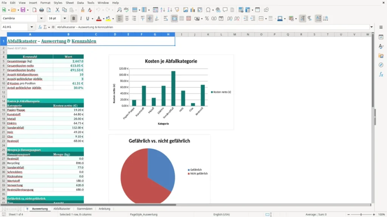
Task: Open sidebar Navigator compass icon
Action: tap(381, 65)
